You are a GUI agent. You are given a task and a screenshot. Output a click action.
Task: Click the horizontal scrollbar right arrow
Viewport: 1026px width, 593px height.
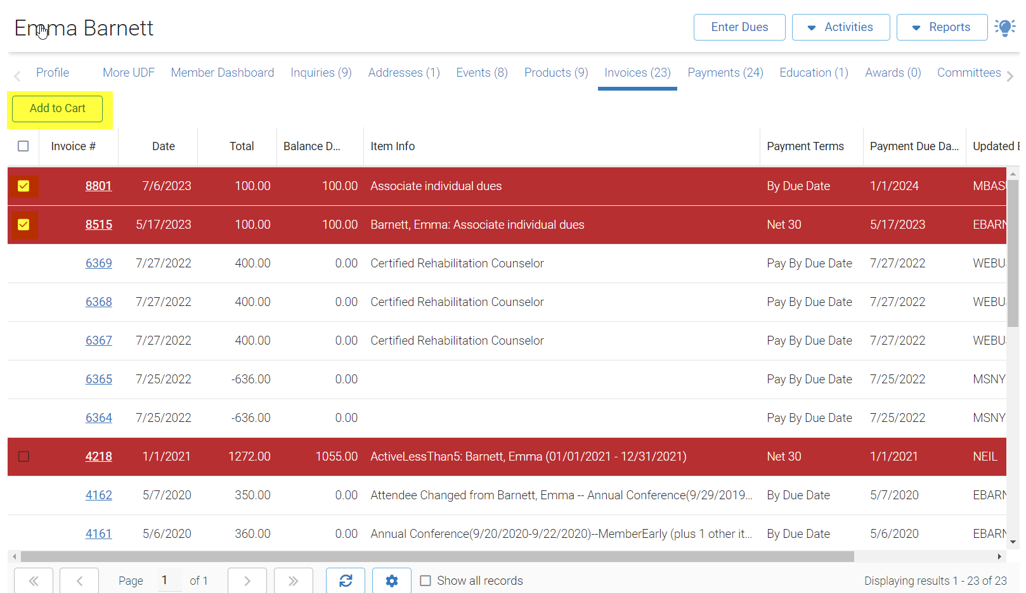coord(999,556)
